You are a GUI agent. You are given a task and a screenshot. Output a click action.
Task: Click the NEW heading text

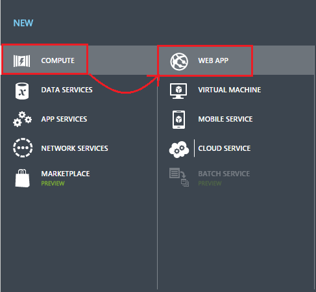tap(23, 23)
